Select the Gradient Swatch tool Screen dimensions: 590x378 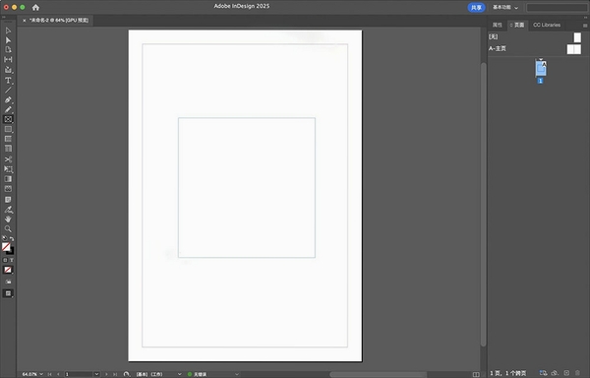point(8,179)
